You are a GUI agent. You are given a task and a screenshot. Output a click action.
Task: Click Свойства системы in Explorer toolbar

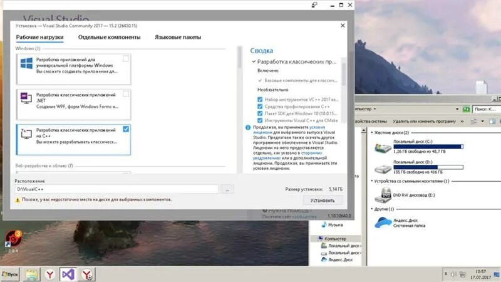pos(371,122)
